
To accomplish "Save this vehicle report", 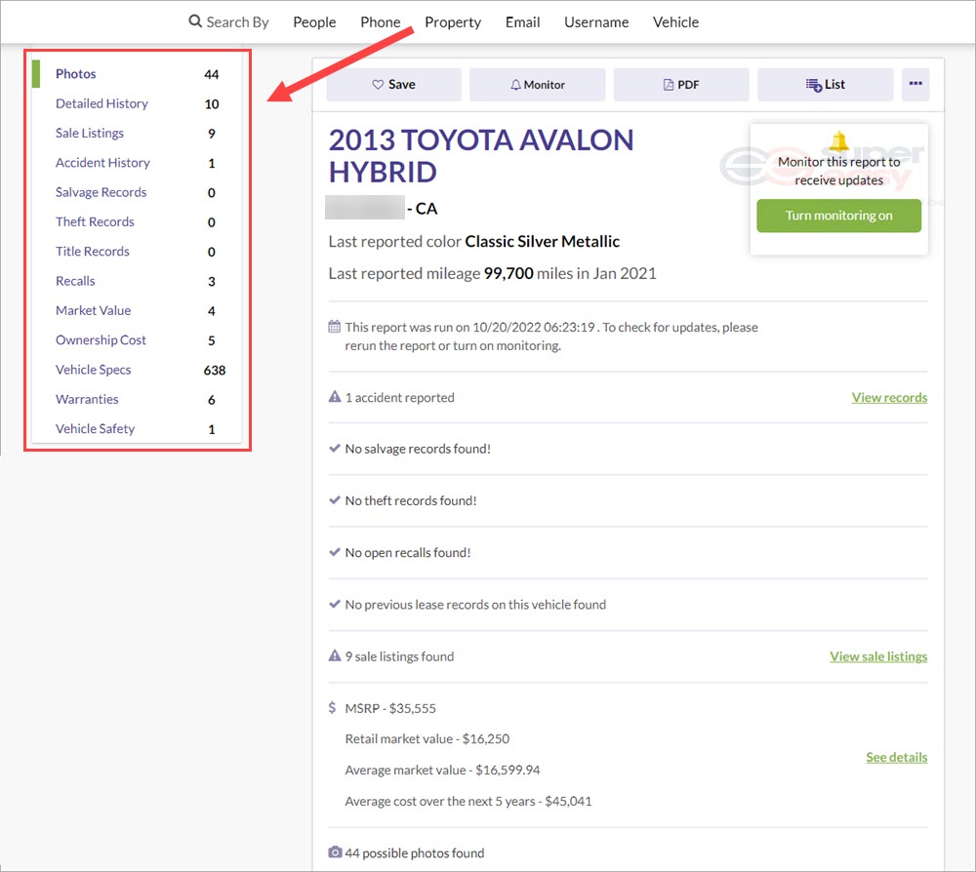I will [394, 85].
